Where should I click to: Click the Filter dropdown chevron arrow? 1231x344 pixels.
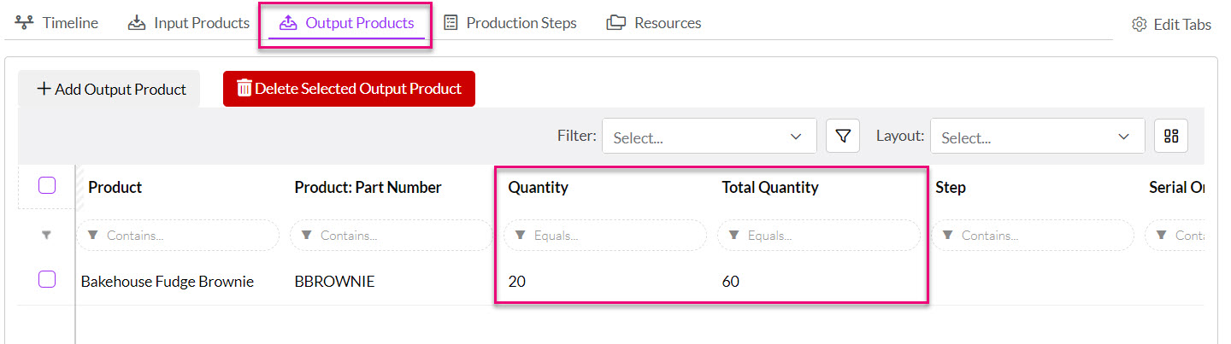796,137
